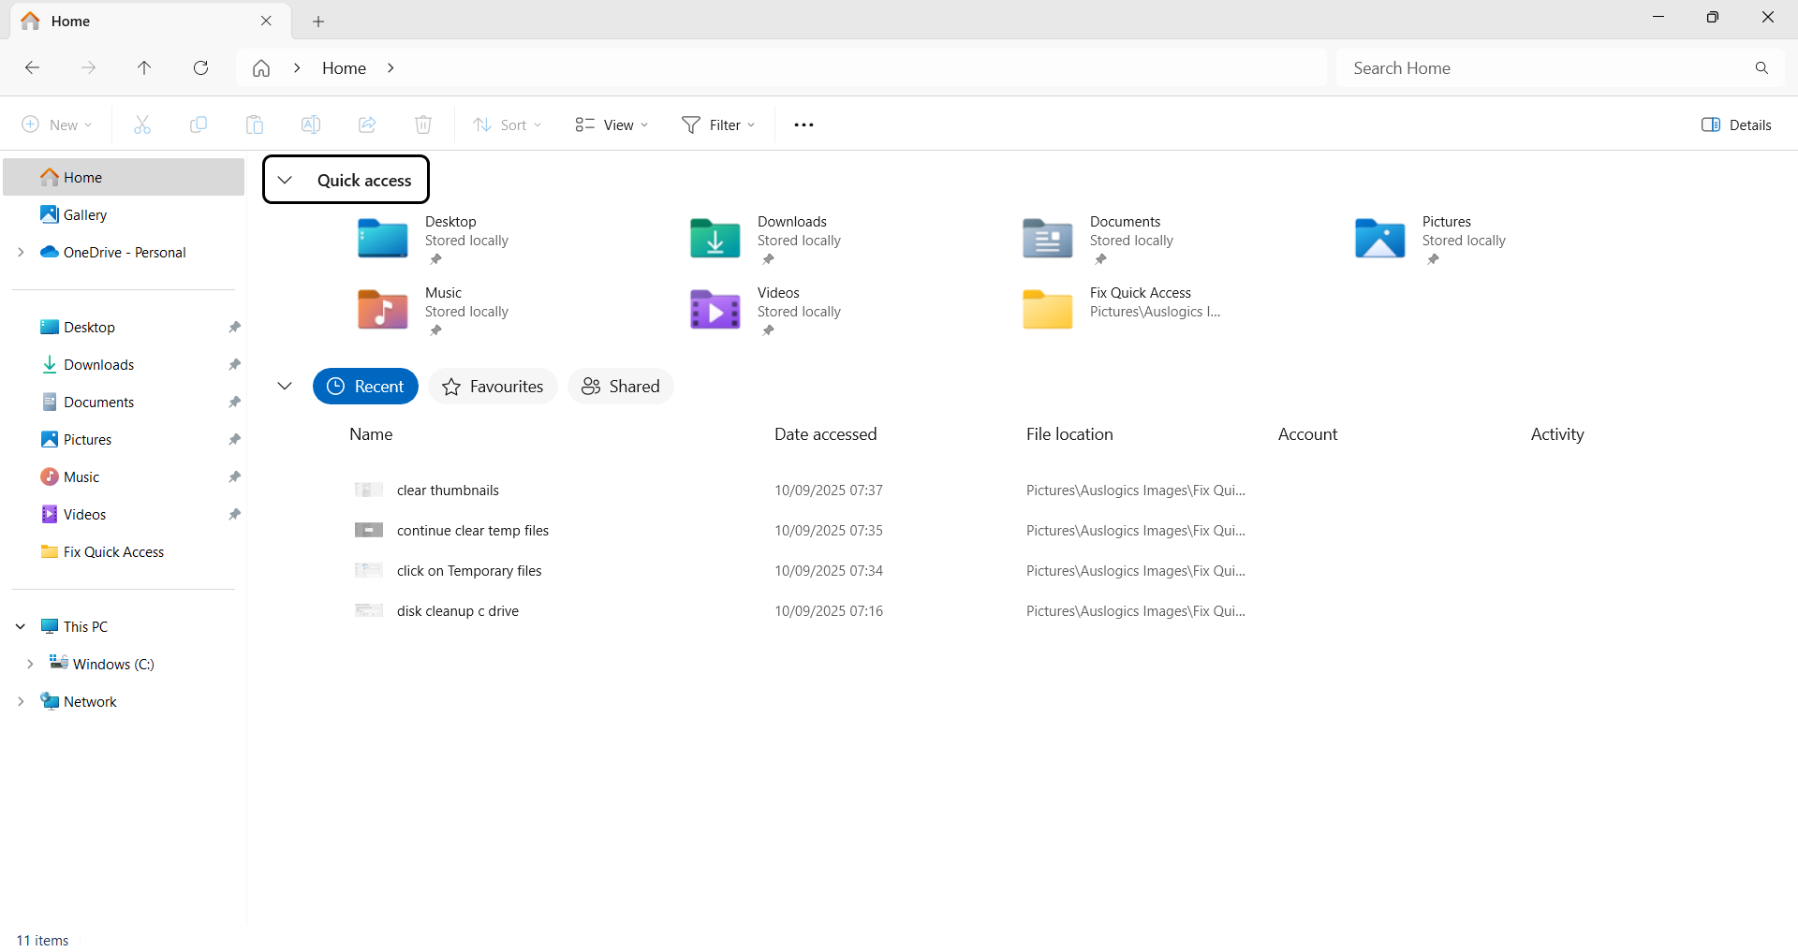Screen dimensions: 1798x952
Task: Click the search icon in the search box
Action: pos(1761,67)
